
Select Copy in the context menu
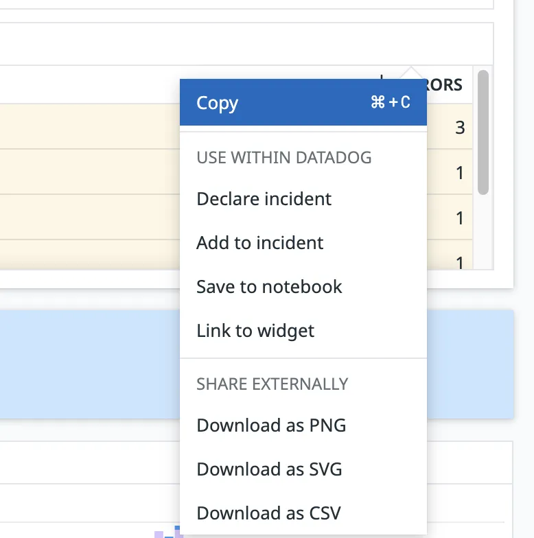coord(217,103)
